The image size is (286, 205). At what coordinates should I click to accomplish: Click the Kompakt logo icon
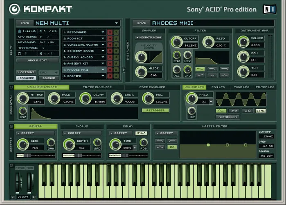coord(14,9)
